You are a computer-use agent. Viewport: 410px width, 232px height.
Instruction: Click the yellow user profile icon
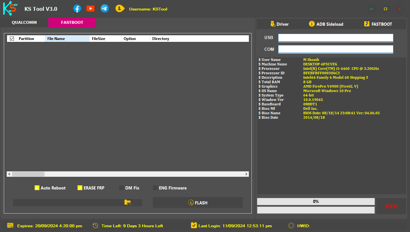pos(120,9)
